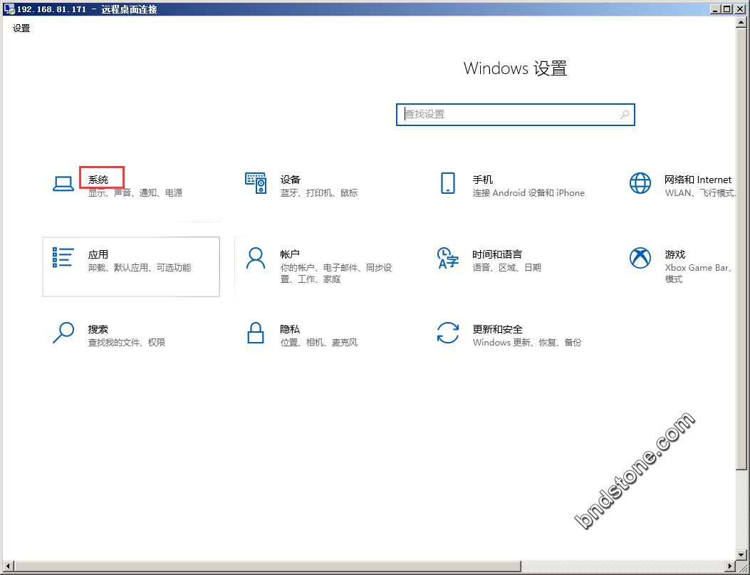The width and height of the screenshot is (750, 575).
Task: Click the Search magnifier category icon
Action: [63, 333]
